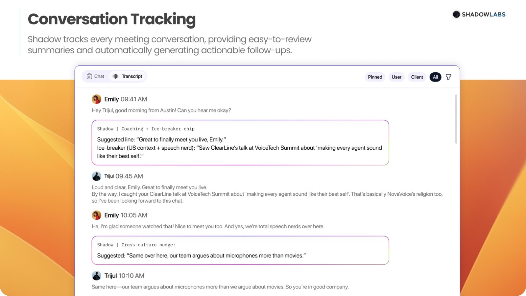This screenshot has height=296, width=526.
Task: Select Emily's avatar beside 10:05 AM
Action: tap(96, 215)
